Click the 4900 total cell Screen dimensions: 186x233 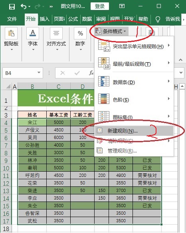click(121, 175)
